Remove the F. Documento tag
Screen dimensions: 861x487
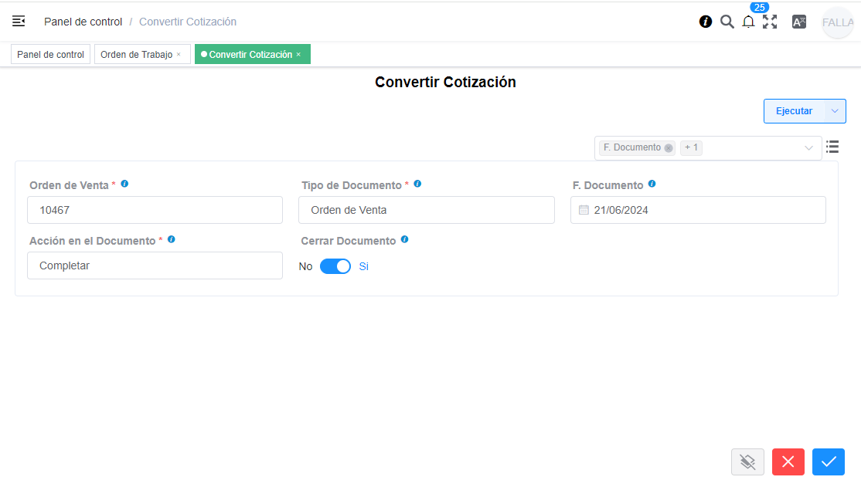click(669, 148)
